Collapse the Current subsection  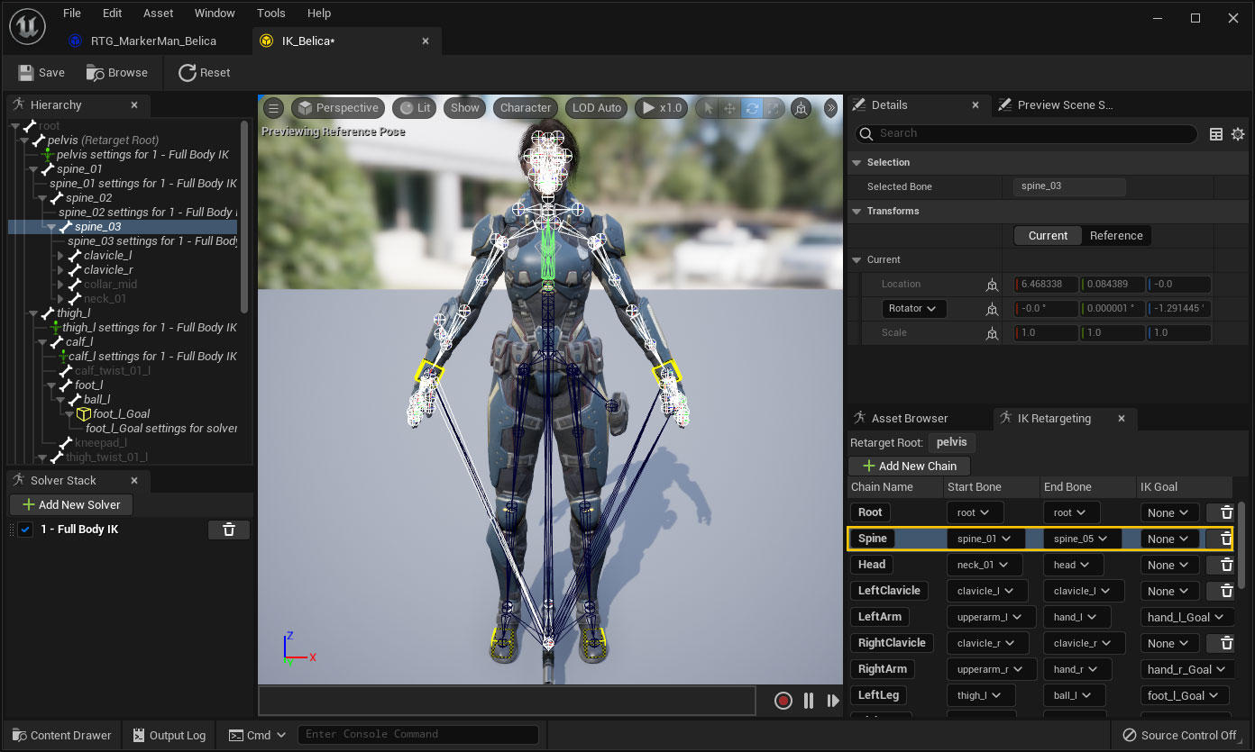pos(857,259)
